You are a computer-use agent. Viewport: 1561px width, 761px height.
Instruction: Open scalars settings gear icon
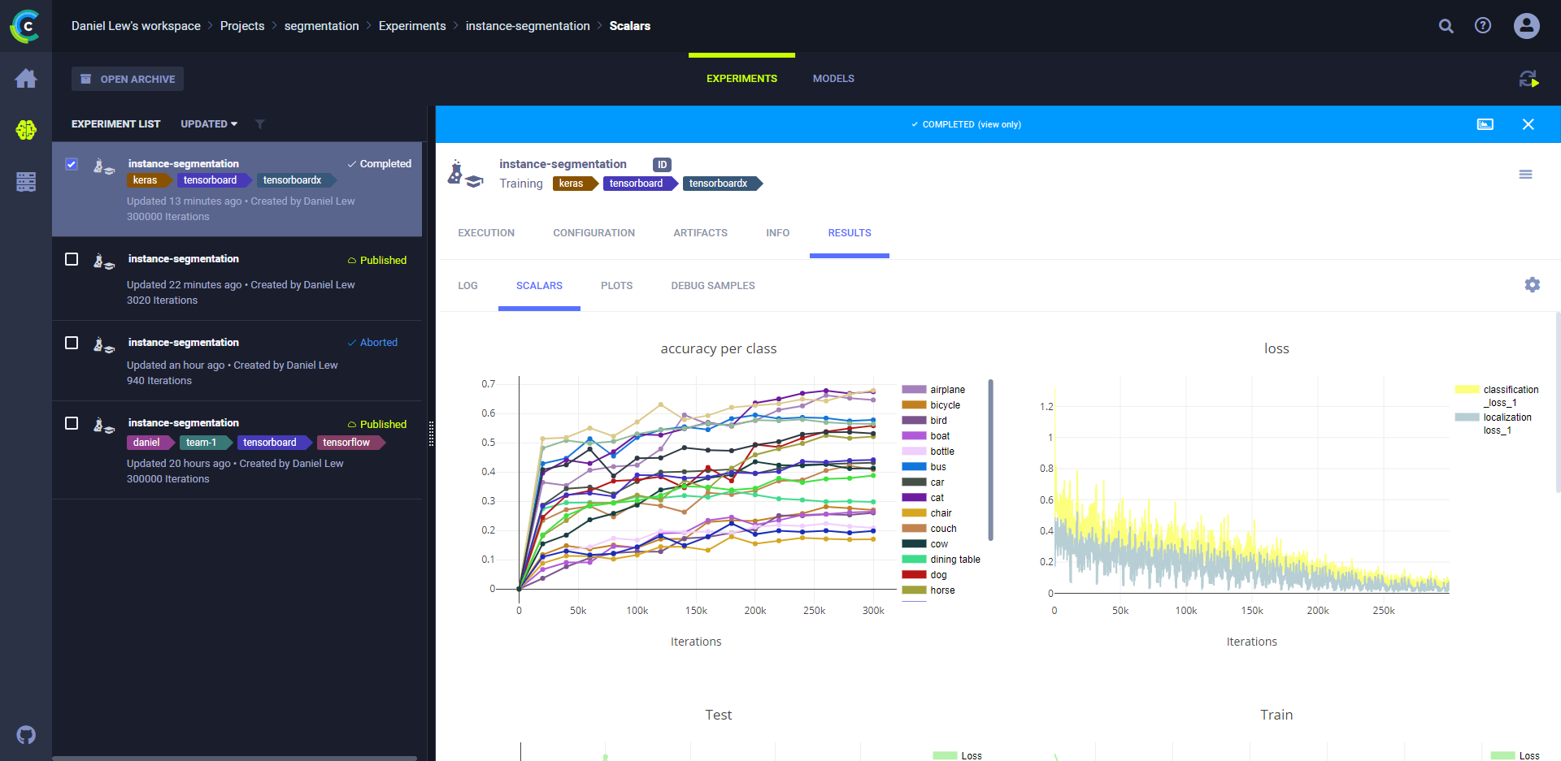point(1532,285)
